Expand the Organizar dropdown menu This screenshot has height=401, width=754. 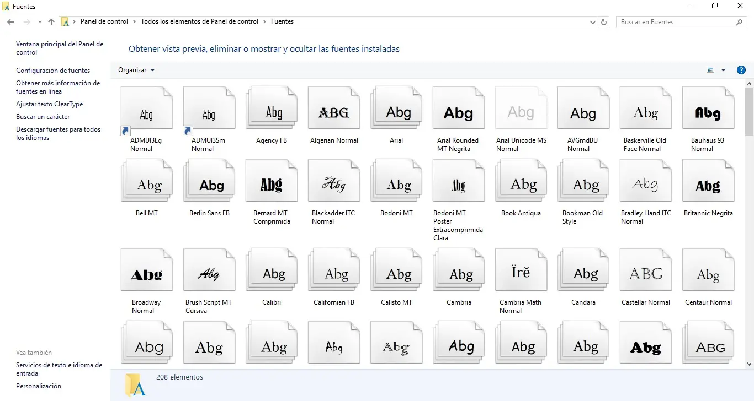[x=136, y=70]
